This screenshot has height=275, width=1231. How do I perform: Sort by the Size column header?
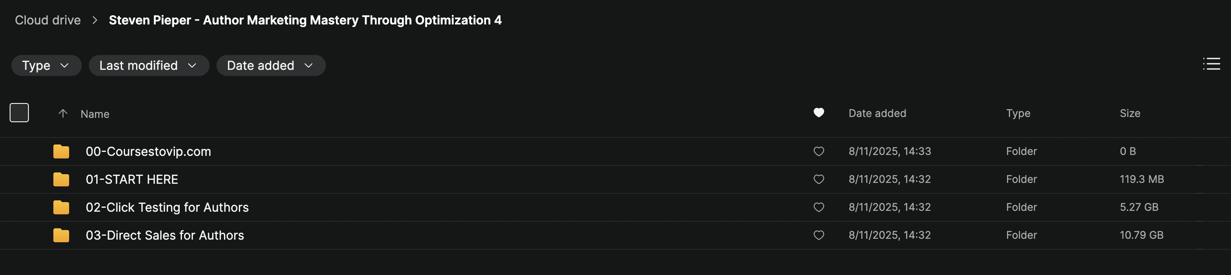tap(1130, 113)
